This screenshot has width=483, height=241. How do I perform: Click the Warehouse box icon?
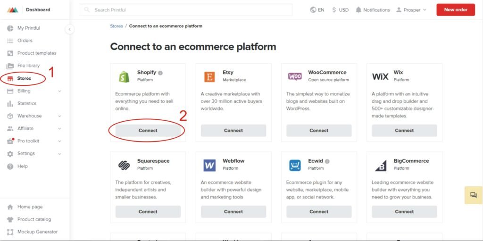click(x=10, y=116)
